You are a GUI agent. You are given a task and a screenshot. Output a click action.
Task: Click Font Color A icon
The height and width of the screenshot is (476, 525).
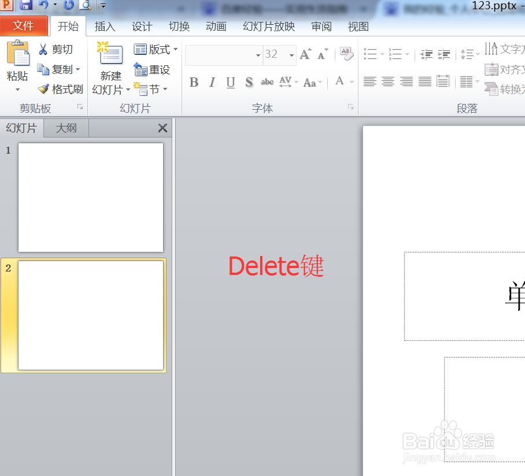tap(339, 81)
